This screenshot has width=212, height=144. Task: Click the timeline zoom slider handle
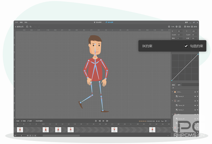coord(21,135)
